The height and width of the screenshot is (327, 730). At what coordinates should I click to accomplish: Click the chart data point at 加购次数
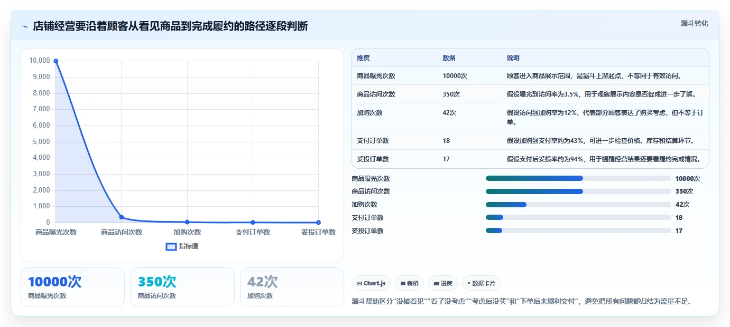click(187, 222)
